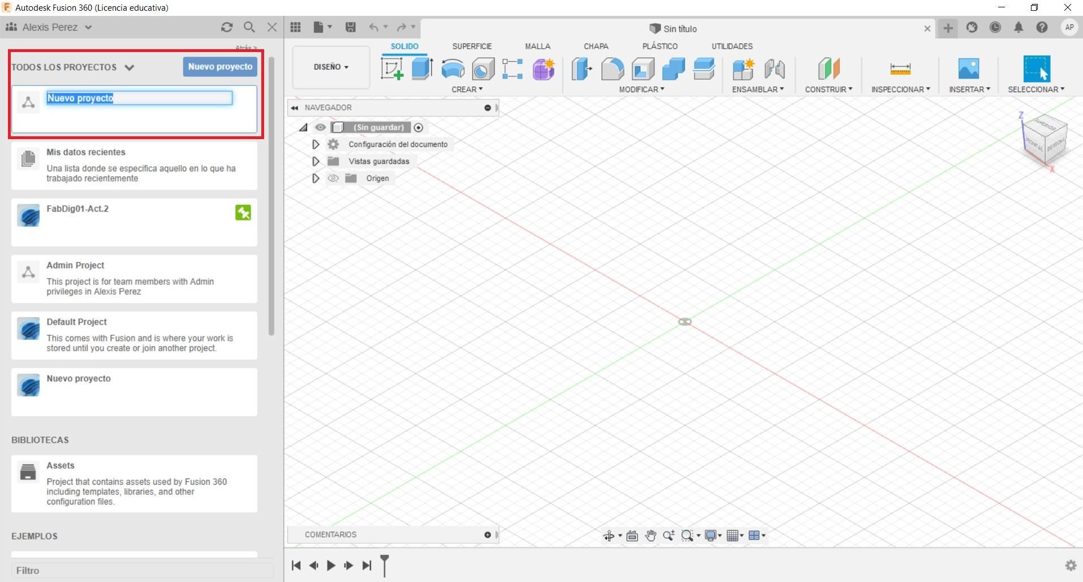
Task: Expand Configuración del documento node
Action: [x=316, y=144]
